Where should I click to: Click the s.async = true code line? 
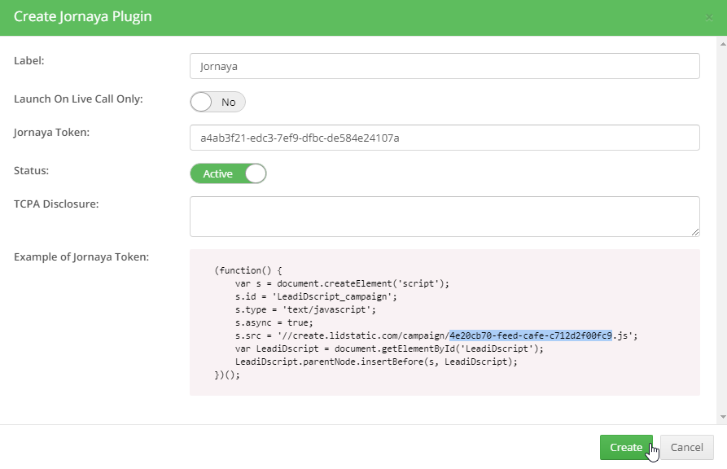(x=274, y=322)
